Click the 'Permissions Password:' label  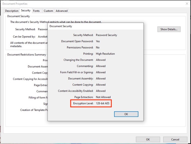coord(80,47)
